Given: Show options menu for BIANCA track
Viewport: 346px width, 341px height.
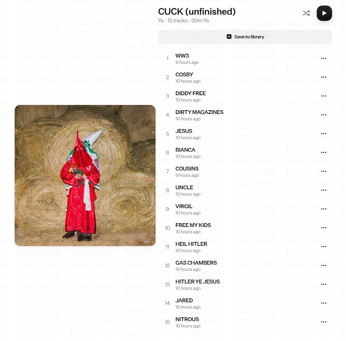Looking at the screenshot, I should [x=323, y=152].
